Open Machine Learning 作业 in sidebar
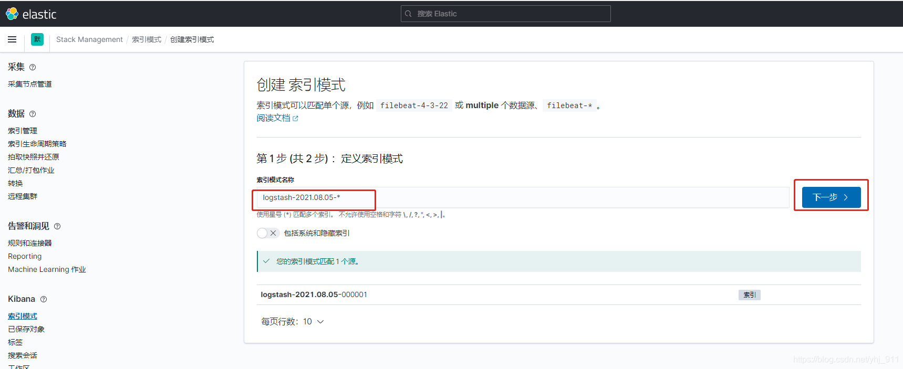The height and width of the screenshot is (369, 903). 47,269
